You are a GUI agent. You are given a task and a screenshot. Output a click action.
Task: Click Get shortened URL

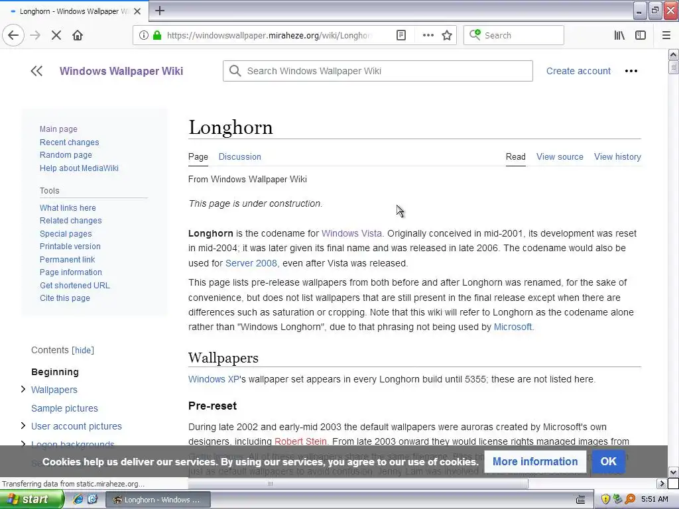tap(75, 285)
